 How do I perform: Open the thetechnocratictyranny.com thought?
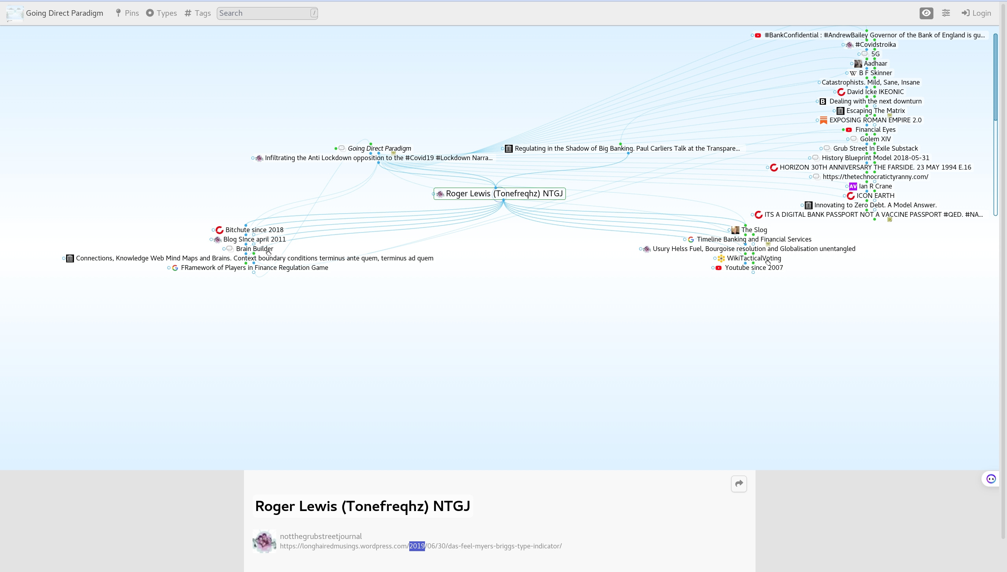point(875,177)
